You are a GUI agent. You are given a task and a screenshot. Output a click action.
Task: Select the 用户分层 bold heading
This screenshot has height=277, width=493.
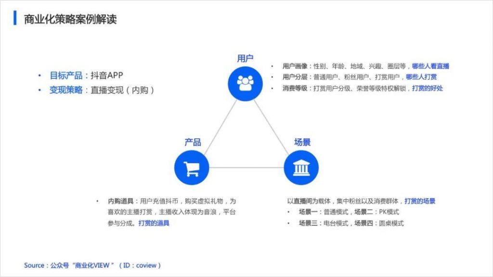coord(295,77)
